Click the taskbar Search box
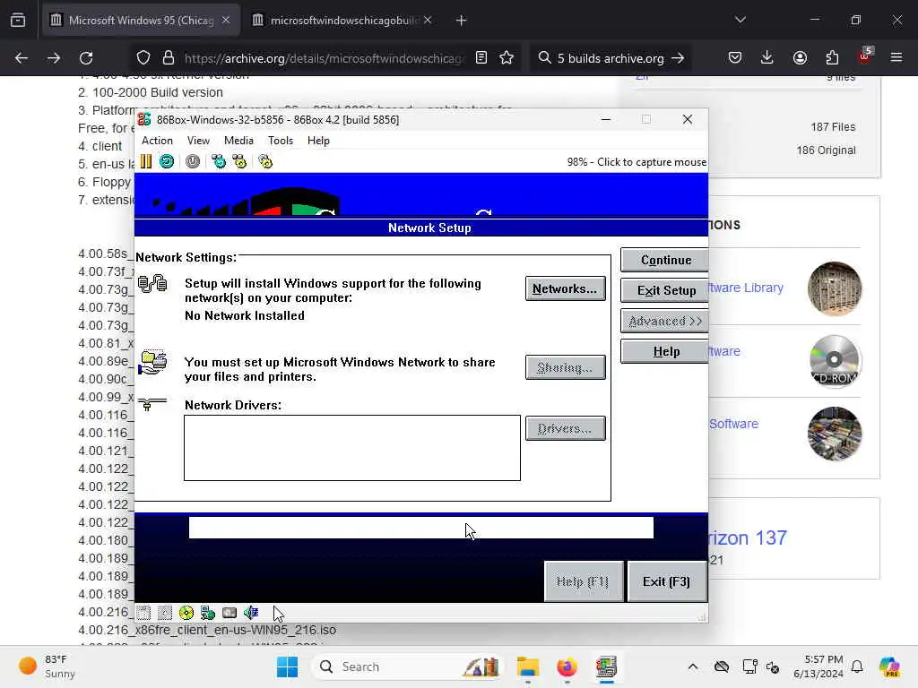 (407, 666)
